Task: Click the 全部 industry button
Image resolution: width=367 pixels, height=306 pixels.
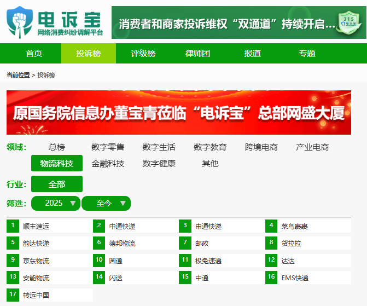Action: pyautogui.click(x=57, y=184)
